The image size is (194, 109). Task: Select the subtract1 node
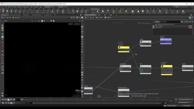point(125,68)
